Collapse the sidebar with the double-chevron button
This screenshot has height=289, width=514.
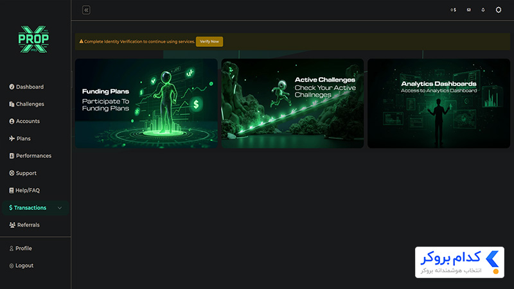86,10
